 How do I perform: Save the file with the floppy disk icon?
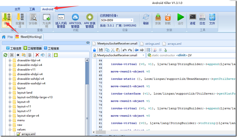click(x=101, y=50)
